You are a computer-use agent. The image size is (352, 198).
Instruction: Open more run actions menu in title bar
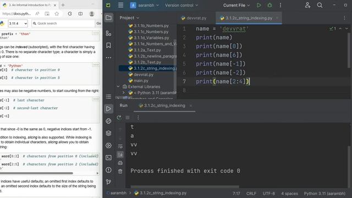coord(280,5)
